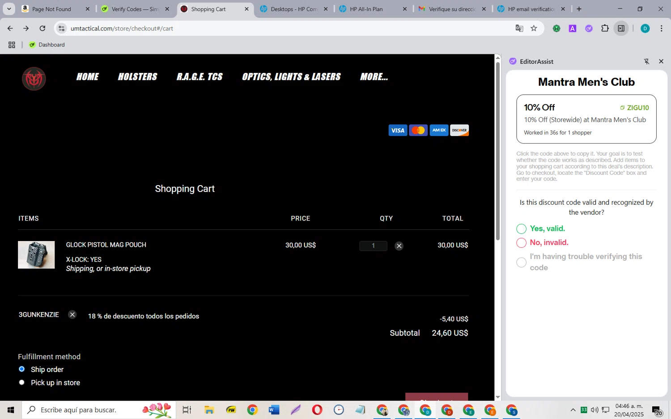Open the purple A extension
This screenshot has width=671, height=419.
coord(572,28)
